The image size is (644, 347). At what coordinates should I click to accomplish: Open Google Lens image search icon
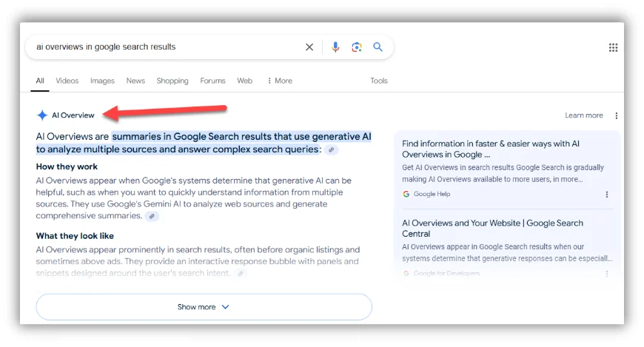[357, 47]
